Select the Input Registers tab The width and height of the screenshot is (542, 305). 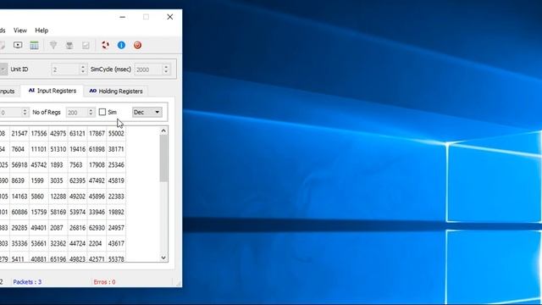[x=53, y=91]
